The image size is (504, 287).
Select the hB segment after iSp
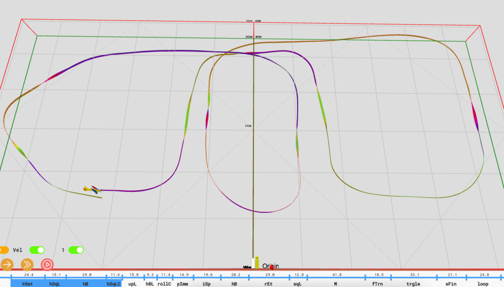click(x=234, y=284)
